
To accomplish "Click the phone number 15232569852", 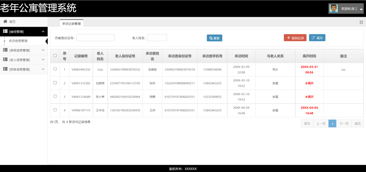I will [212, 97].
